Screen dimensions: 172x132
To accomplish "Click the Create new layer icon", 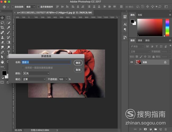I will click(x=161, y=129).
